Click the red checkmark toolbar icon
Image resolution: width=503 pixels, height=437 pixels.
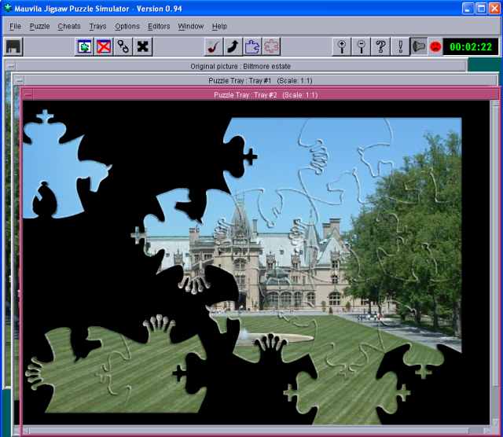point(213,46)
